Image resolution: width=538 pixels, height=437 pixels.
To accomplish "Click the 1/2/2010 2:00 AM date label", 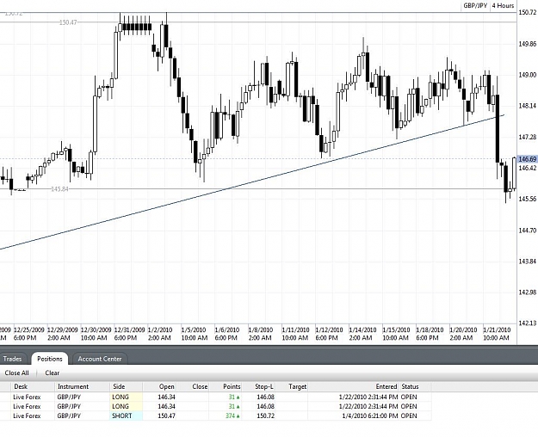I will click(160, 334).
